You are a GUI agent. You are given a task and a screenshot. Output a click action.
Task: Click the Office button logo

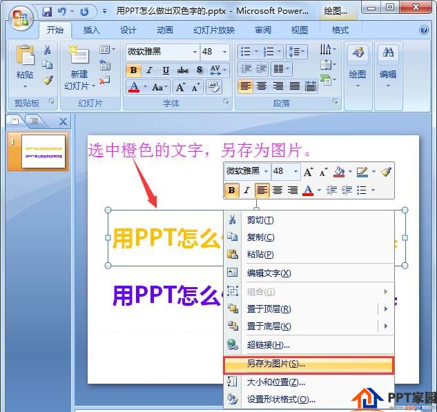tap(21, 18)
